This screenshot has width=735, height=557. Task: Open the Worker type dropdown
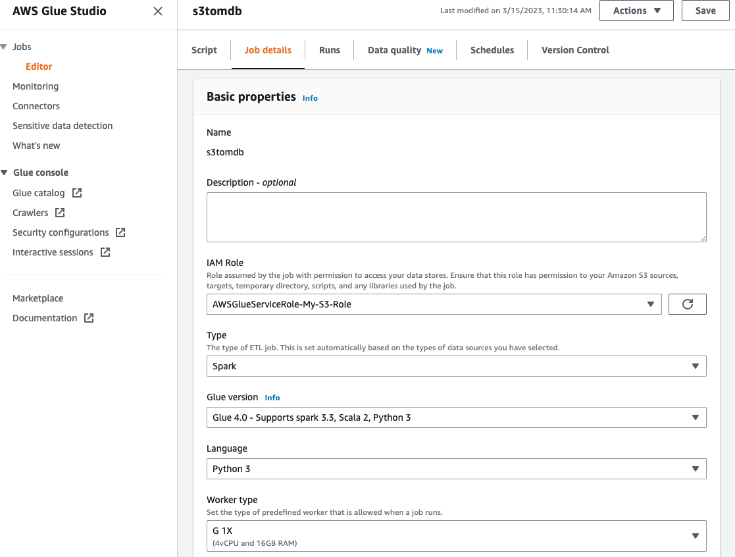click(x=456, y=536)
